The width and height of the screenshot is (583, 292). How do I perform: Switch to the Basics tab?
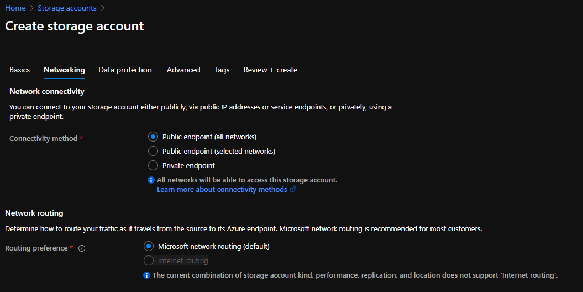20,70
